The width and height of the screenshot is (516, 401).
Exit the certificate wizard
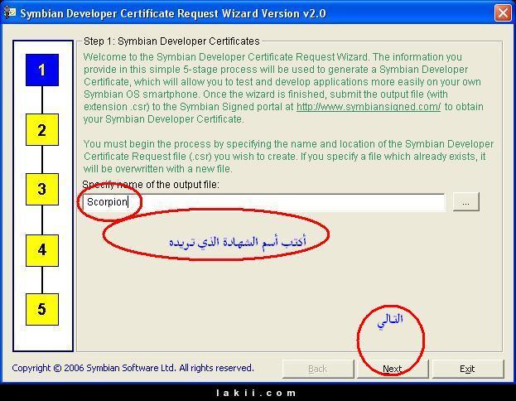click(x=468, y=369)
